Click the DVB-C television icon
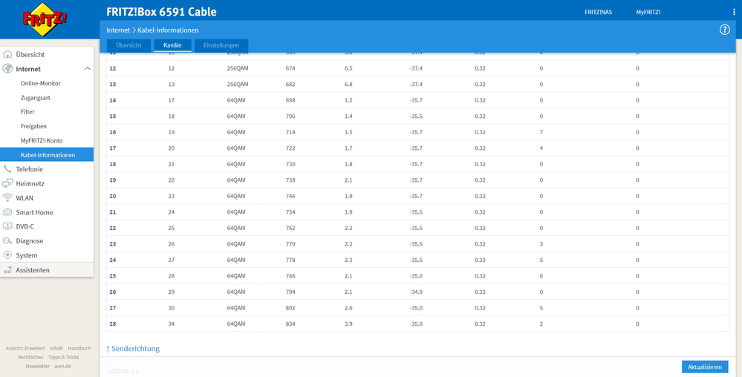 pyautogui.click(x=7, y=226)
